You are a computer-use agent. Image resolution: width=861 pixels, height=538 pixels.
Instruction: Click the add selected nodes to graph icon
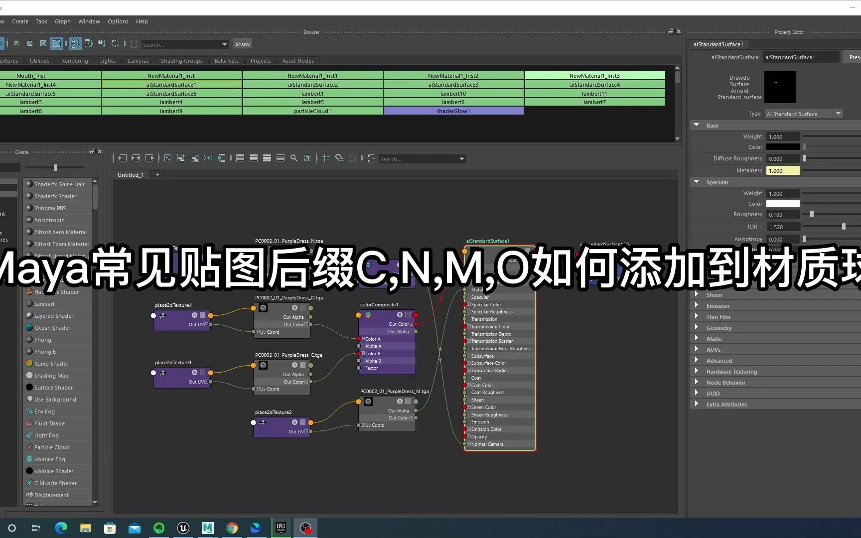pyautogui.click(x=181, y=158)
